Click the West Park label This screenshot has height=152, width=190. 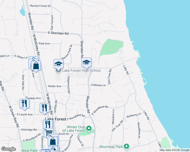click(29, 150)
